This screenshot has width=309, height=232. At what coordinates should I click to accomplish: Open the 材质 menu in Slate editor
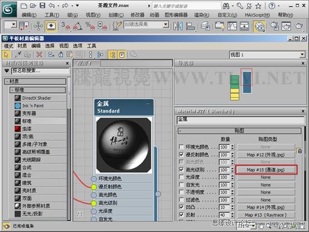point(22,46)
